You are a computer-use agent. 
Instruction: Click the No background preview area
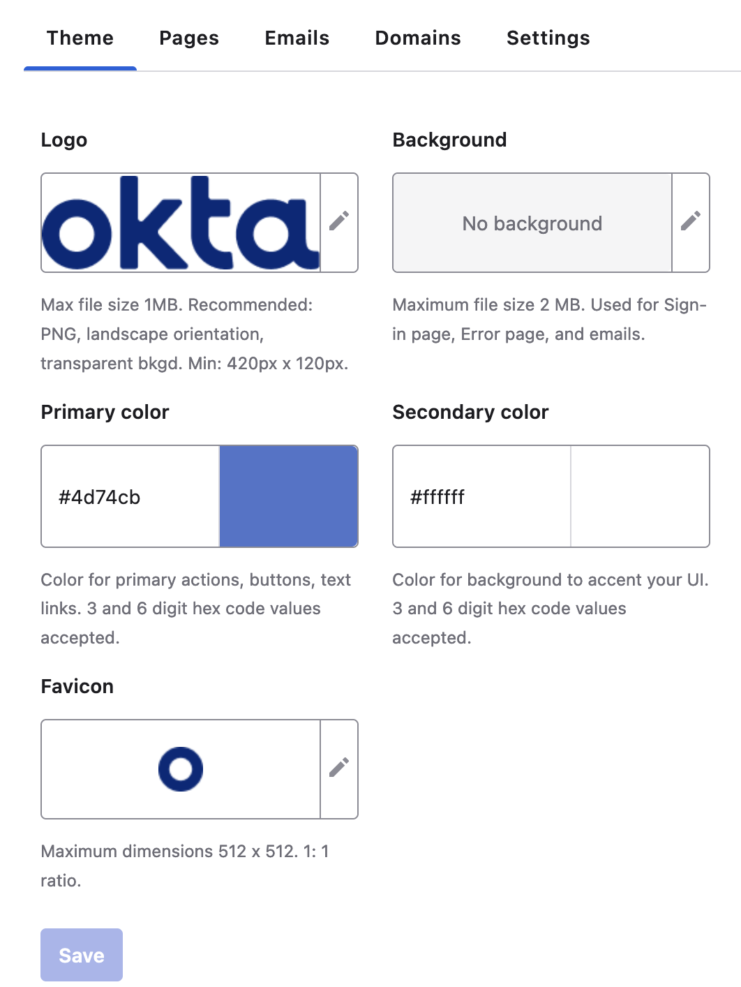[532, 223]
